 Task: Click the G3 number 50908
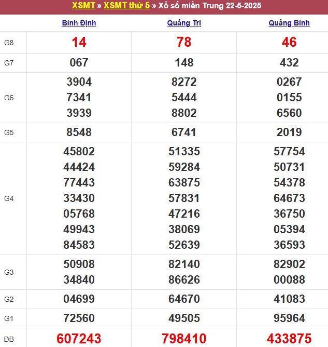pyautogui.click(x=79, y=264)
